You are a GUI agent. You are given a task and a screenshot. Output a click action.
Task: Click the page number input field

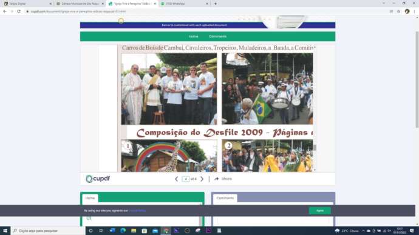pyautogui.click(x=185, y=179)
